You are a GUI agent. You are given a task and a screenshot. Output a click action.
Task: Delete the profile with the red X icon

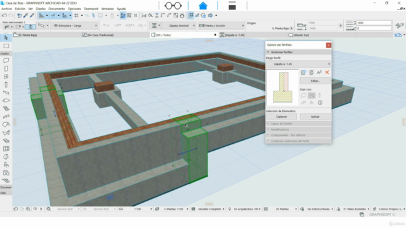pos(327,72)
